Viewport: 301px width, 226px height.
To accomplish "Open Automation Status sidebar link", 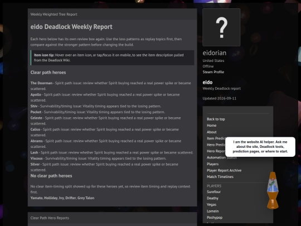I will click(x=222, y=157).
